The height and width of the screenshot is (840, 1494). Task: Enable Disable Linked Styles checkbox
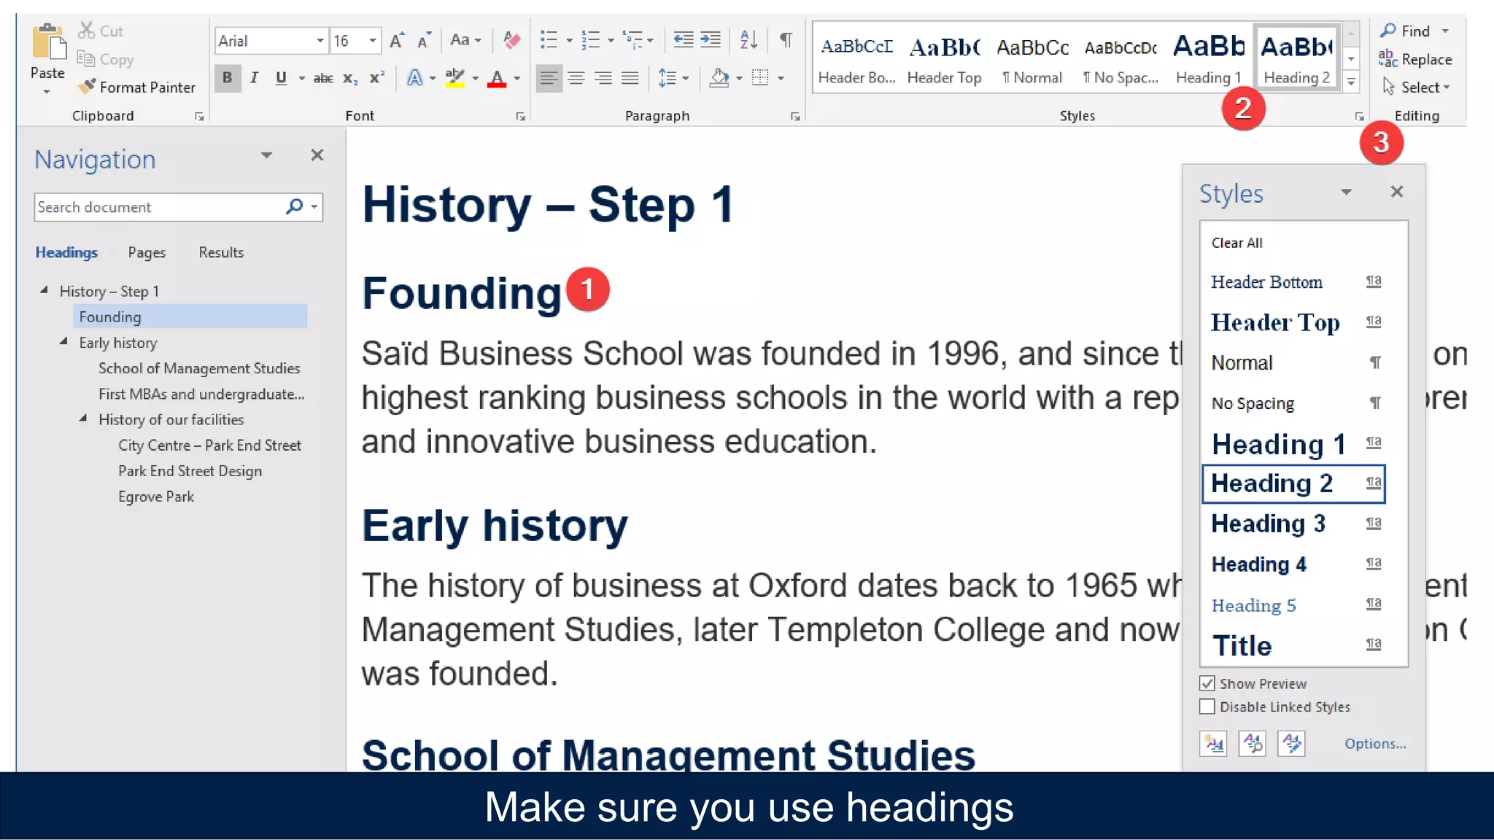1207,707
